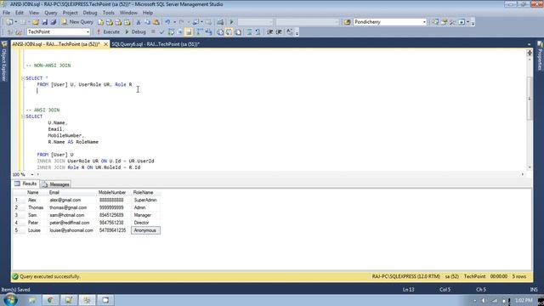Viewport: 544px width, 306px height.
Task: Open the Windows Start menu
Action: click(x=10, y=300)
